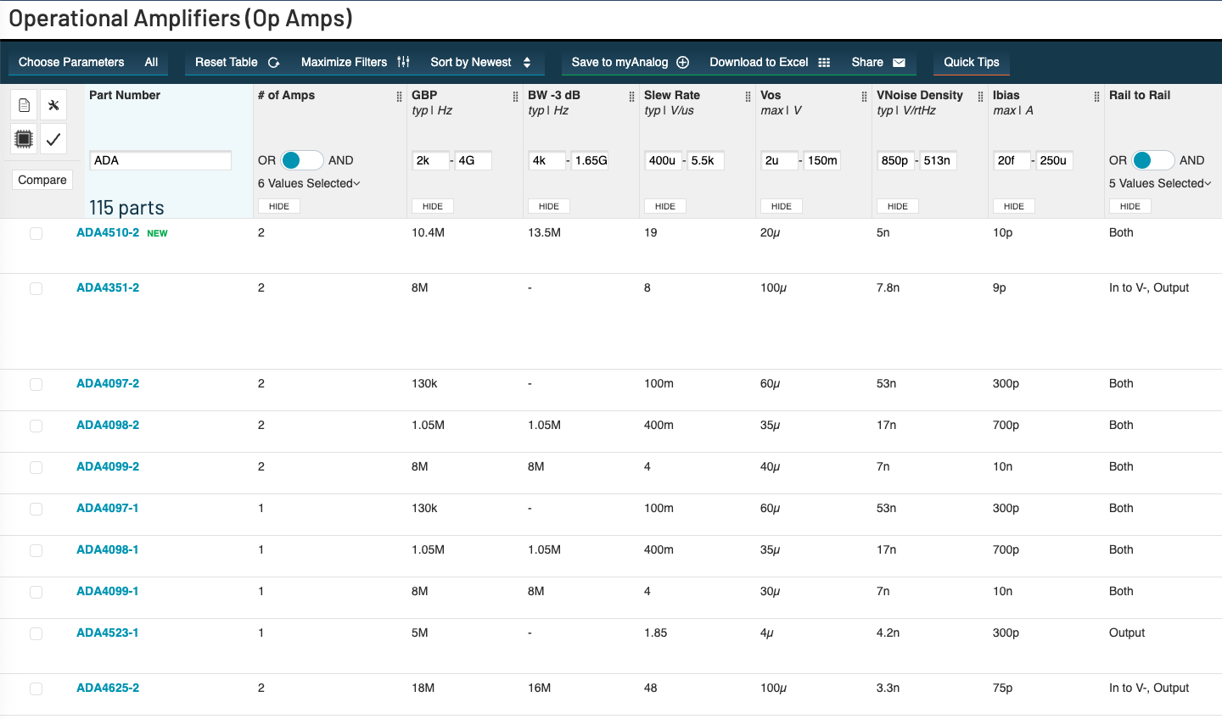
Task: Click the Maximize Filters sliders icon
Action: tap(403, 62)
